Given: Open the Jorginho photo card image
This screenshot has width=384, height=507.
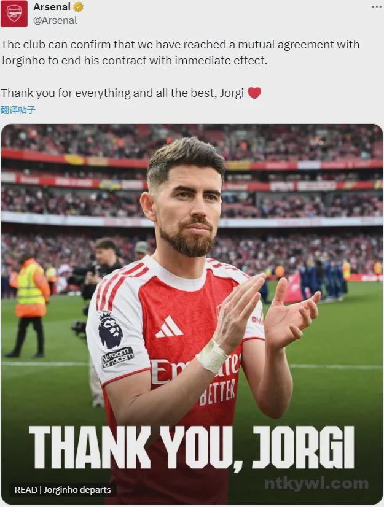Looking at the screenshot, I should tap(192, 314).
